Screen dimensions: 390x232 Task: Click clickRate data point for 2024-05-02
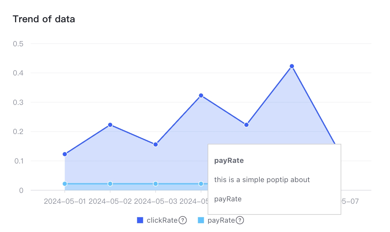[x=110, y=125]
